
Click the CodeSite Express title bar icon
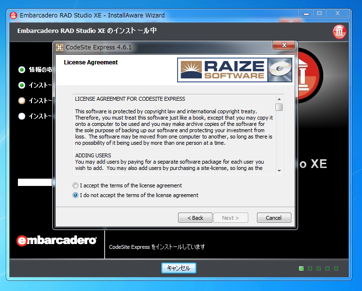[x=60, y=47]
